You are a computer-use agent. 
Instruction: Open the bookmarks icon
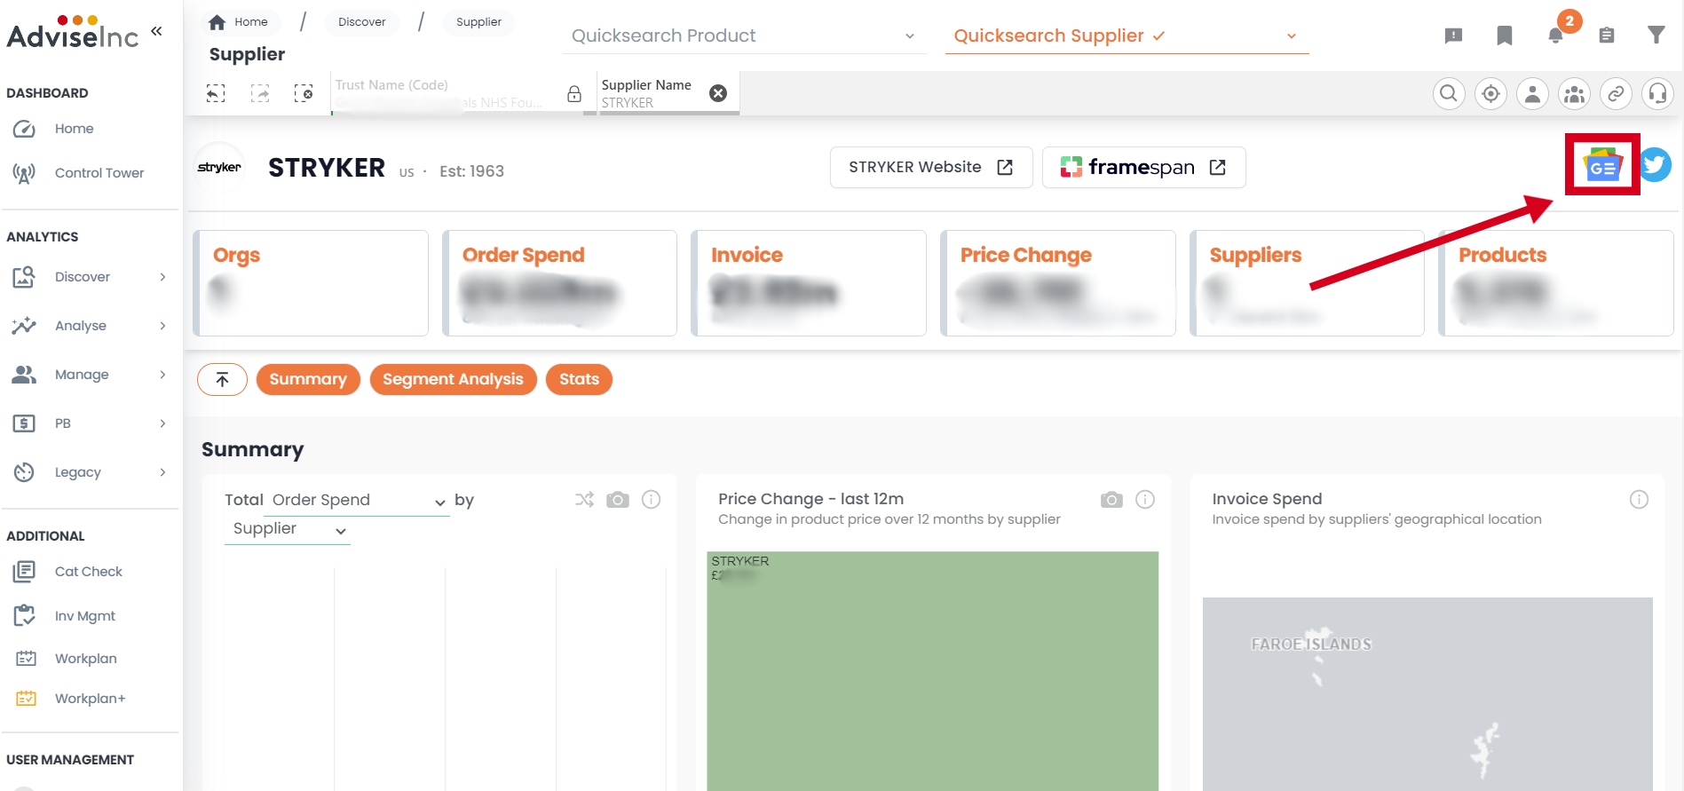coord(1505,36)
